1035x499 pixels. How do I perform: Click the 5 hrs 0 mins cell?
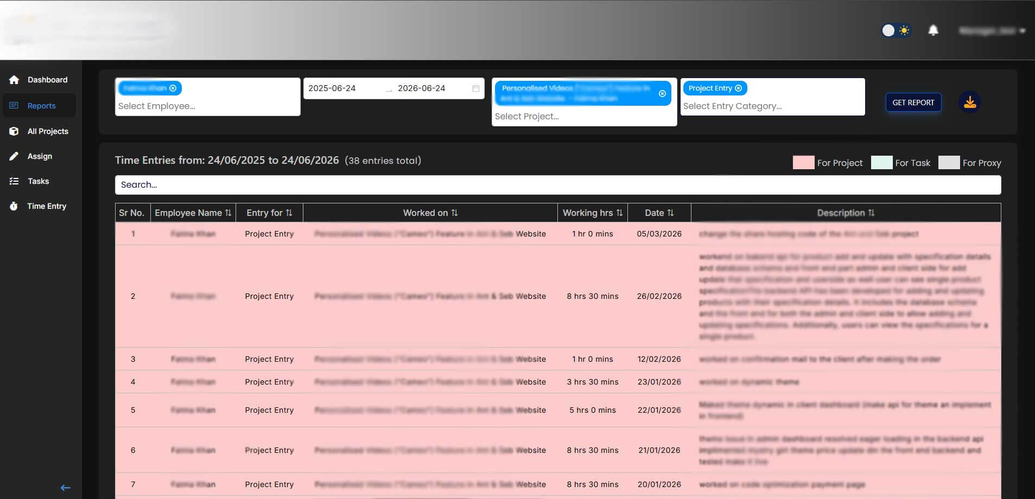593,410
